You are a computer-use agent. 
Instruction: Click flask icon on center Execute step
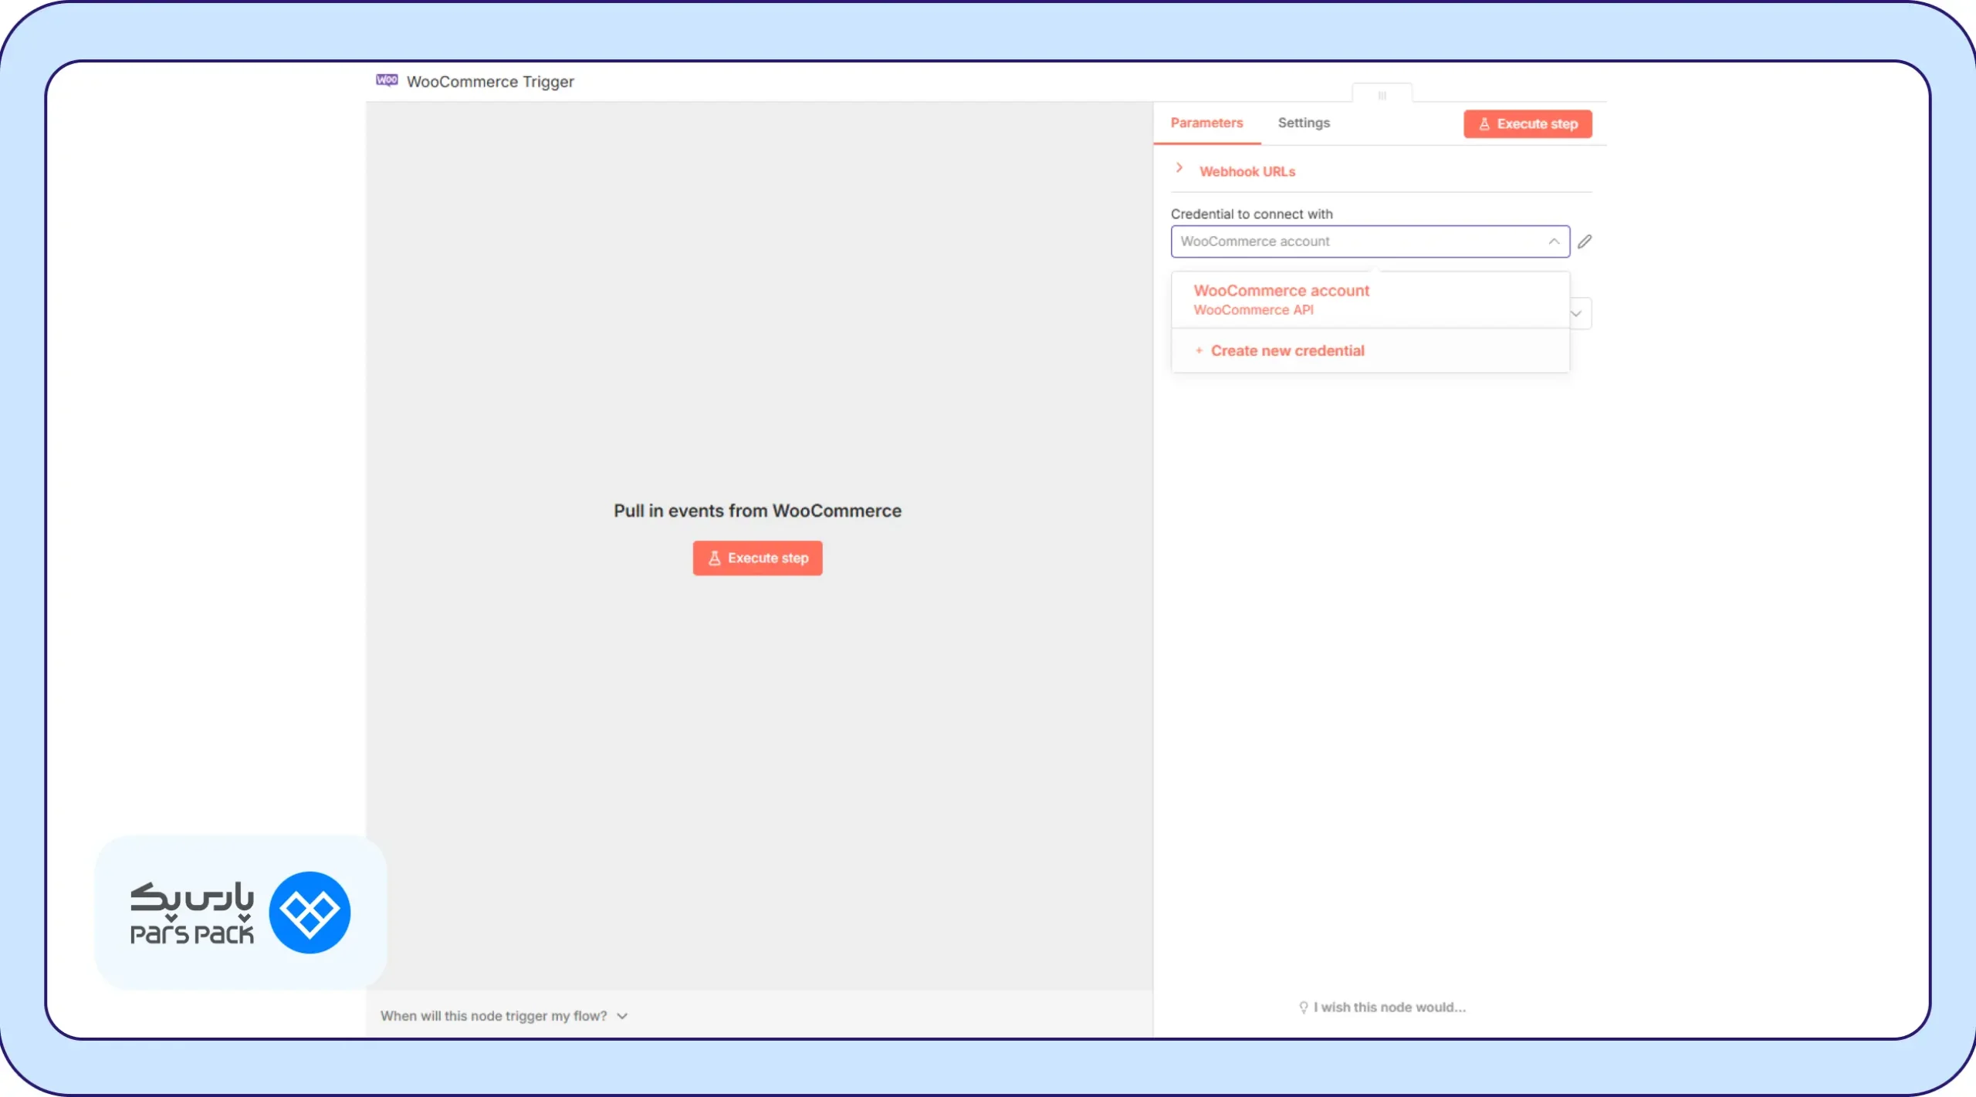(715, 559)
